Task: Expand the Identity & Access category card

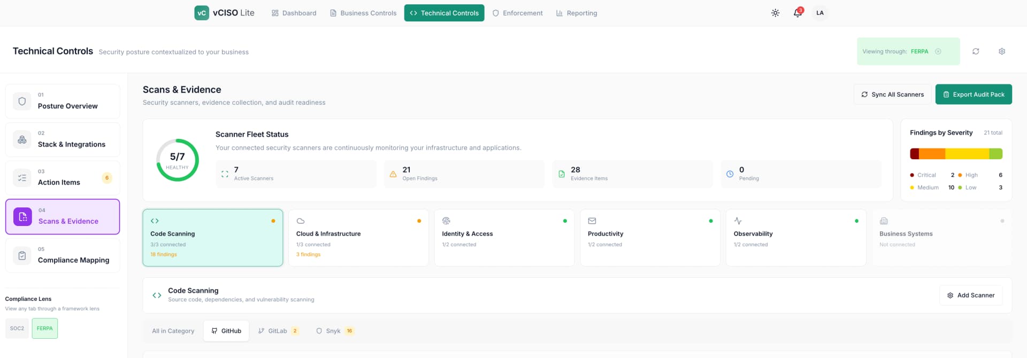Action: coord(504,237)
